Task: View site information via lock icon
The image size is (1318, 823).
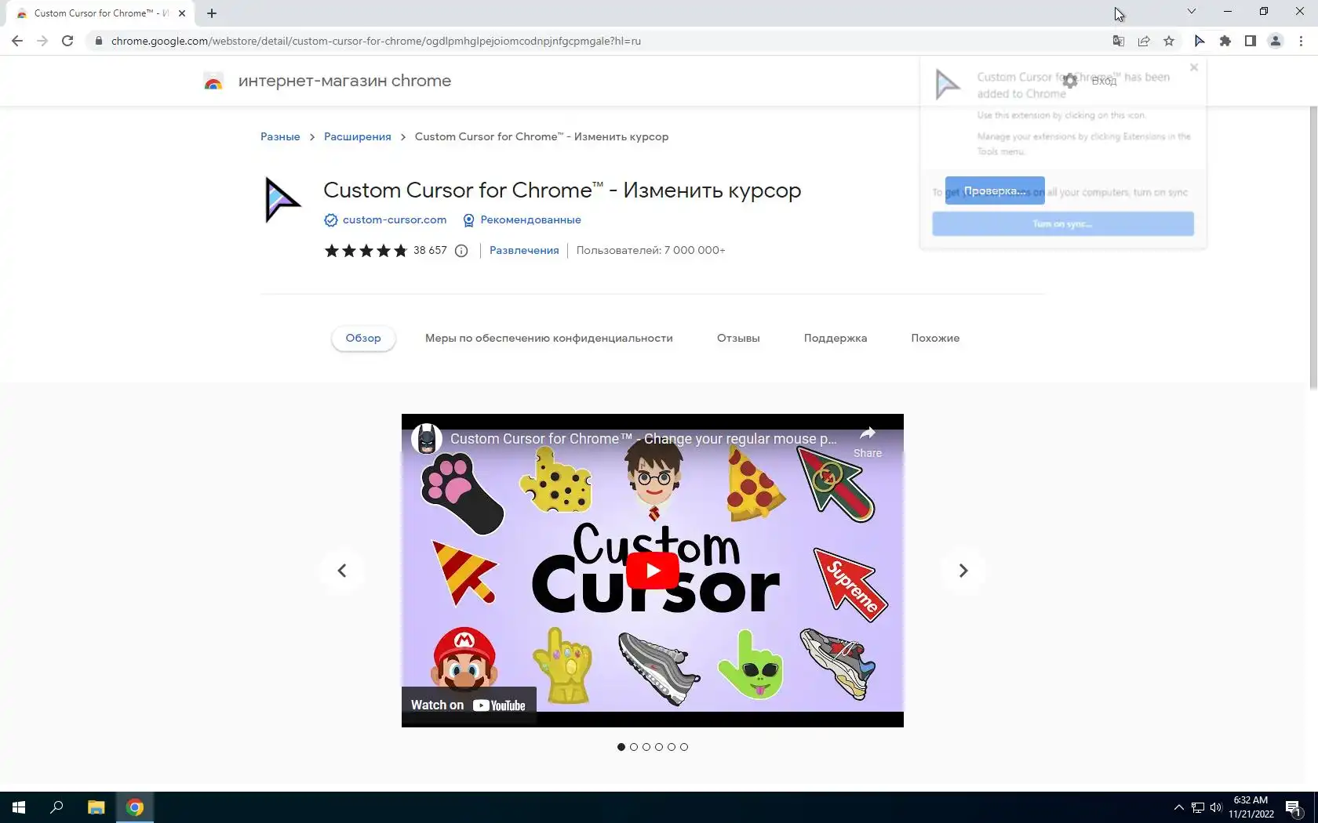Action: [98, 41]
